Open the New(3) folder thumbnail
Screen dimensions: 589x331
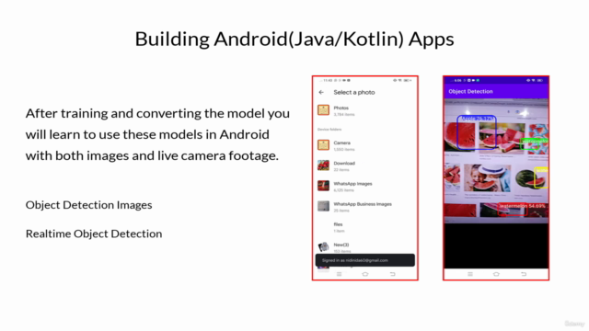[323, 246]
